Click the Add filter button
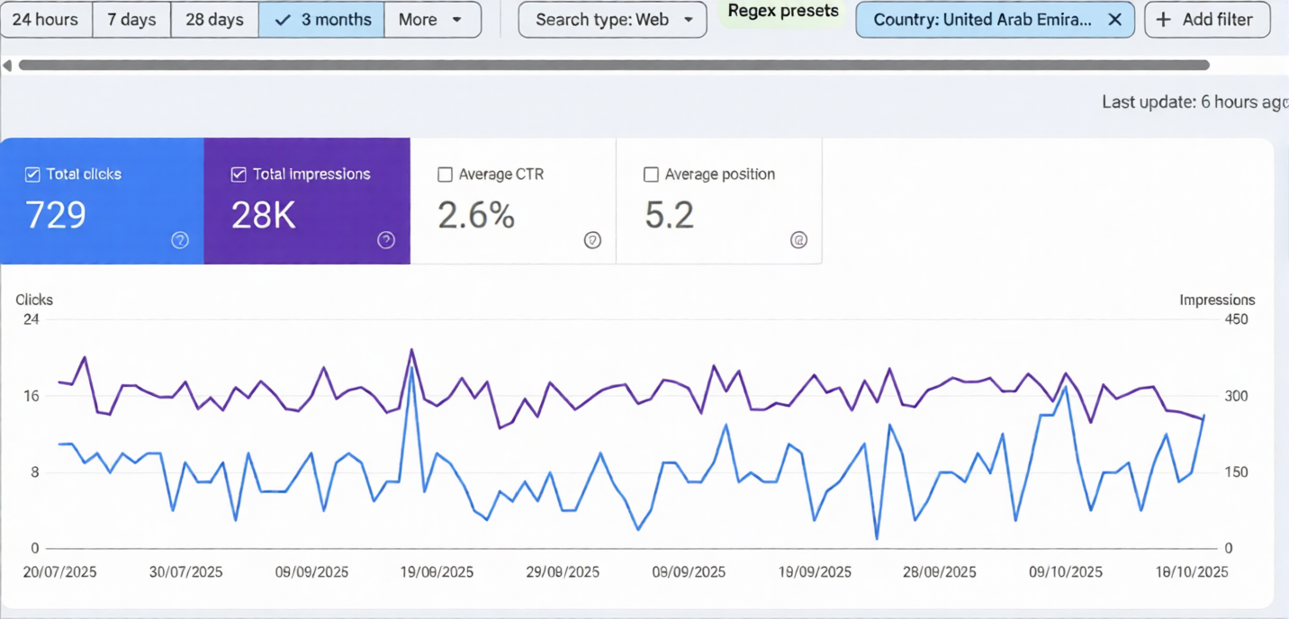1289x619 pixels. [x=1207, y=19]
